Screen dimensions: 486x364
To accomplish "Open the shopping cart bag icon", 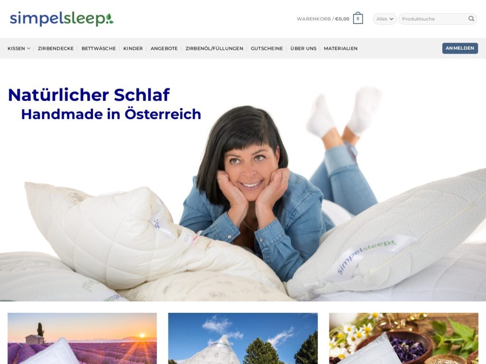I will pos(358,18).
